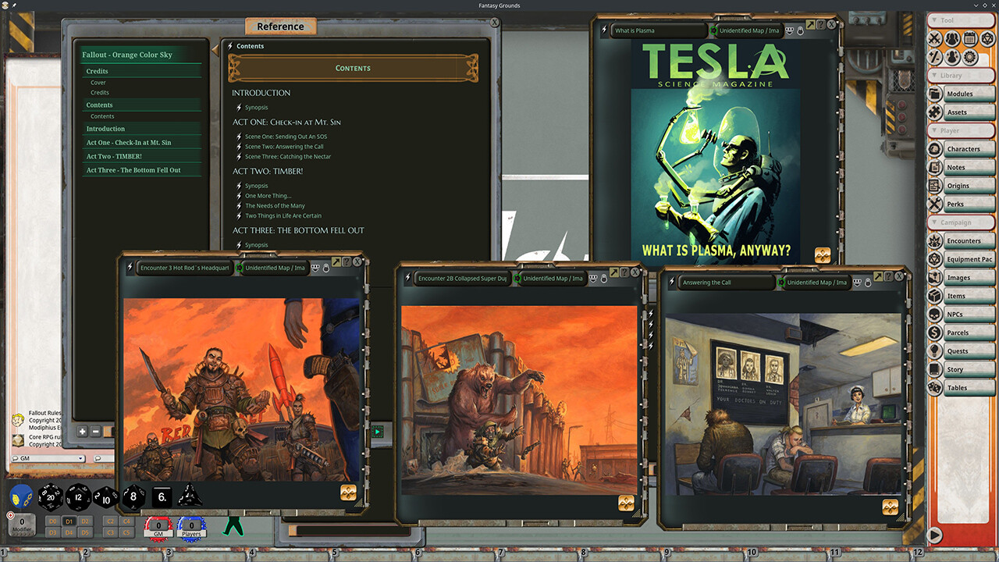Viewport: 999px width, 562px height.
Task: Select Act Two - TIMBER! chapter
Action: (x=114, y=156)
